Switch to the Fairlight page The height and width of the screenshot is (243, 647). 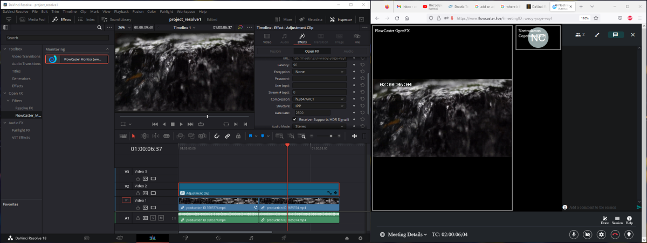(x=251, y=238)
